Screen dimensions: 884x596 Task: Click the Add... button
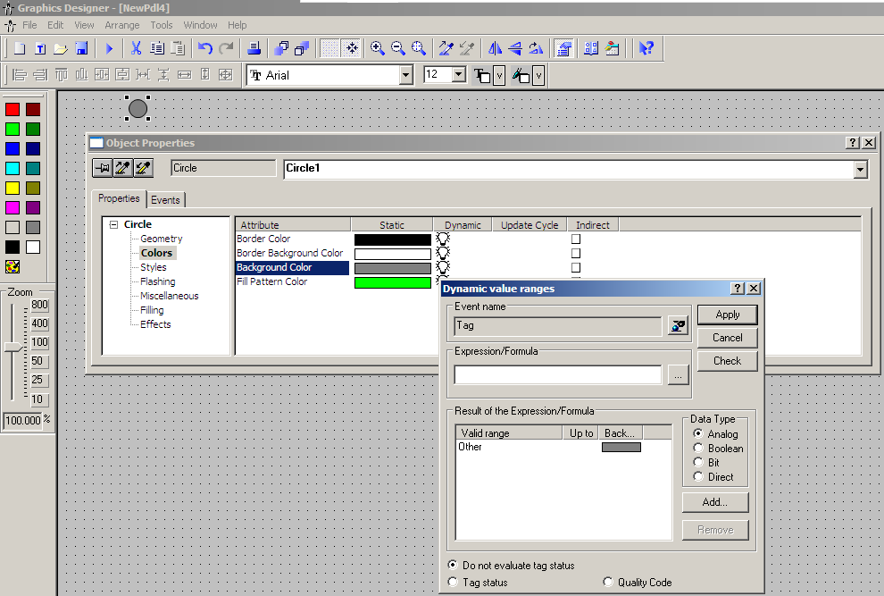click(714, 502)
